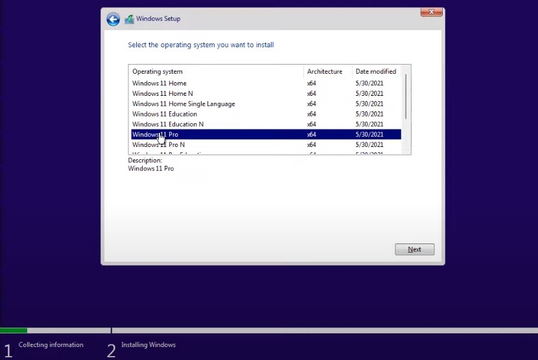The width and height of the screenshot is (538, 360).
Task: Click the Windows 11 Pro description text
Action: (x=151, y=169)
